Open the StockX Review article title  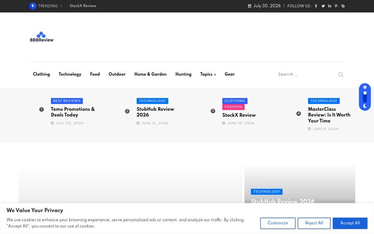pos(239,115)
